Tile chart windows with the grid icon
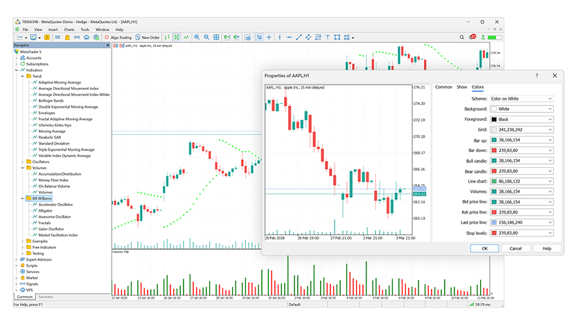577x325 pixels. [216, 37]
